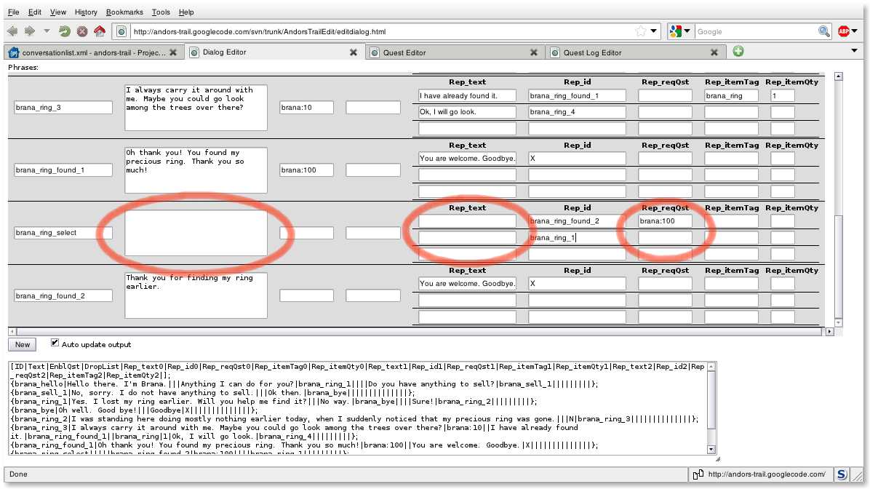
Task: Go to Home using the house icon
Action: [100, 31]
